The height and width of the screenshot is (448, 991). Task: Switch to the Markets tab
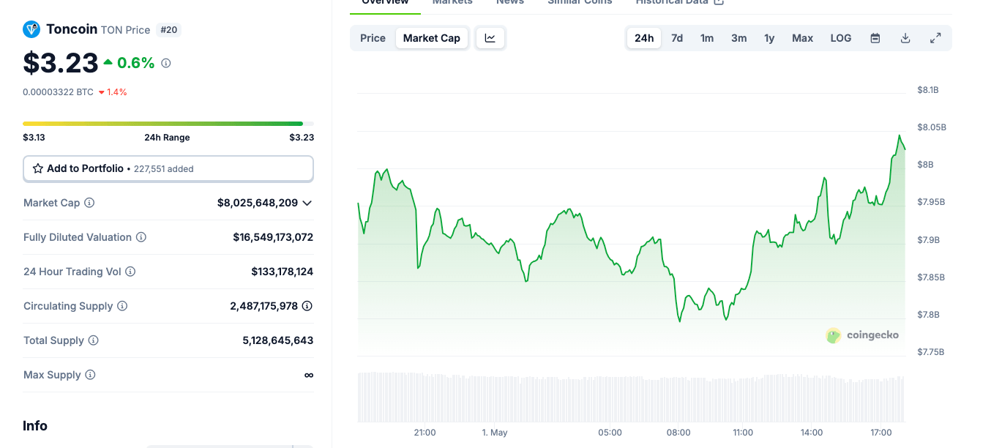pyautogui.click(x=452, y=3)
